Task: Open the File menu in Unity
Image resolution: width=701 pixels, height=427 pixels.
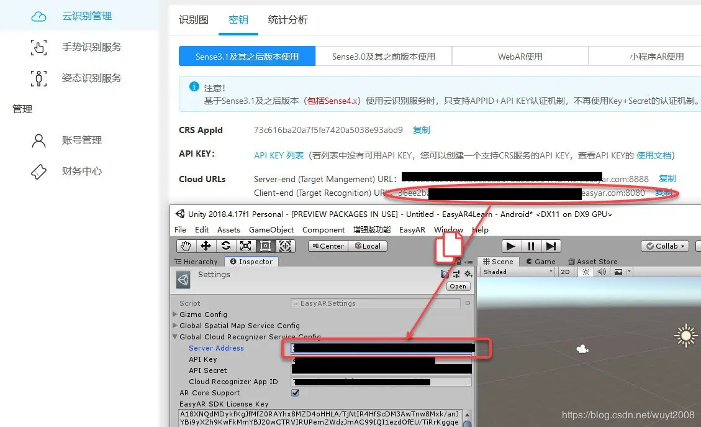Action: [x=180, y=229]
